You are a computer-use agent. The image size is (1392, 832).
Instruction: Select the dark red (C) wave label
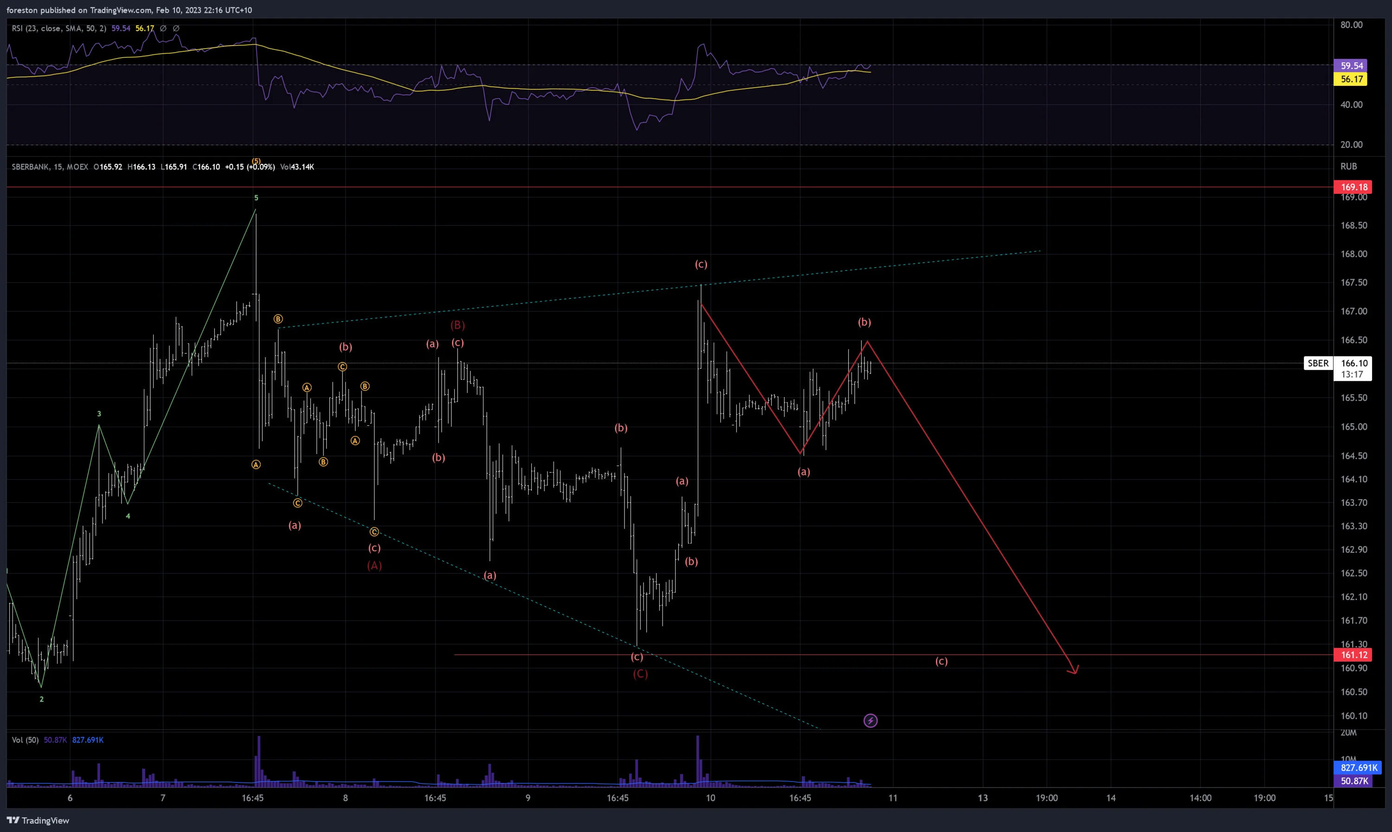[640, 674]
